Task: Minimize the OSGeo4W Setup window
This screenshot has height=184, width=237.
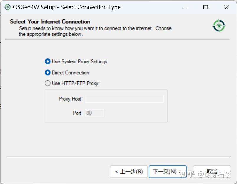Action: [185, 7]
